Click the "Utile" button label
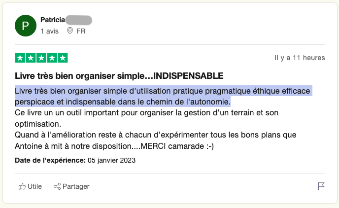339x208 pixels. tap(34, 186)
